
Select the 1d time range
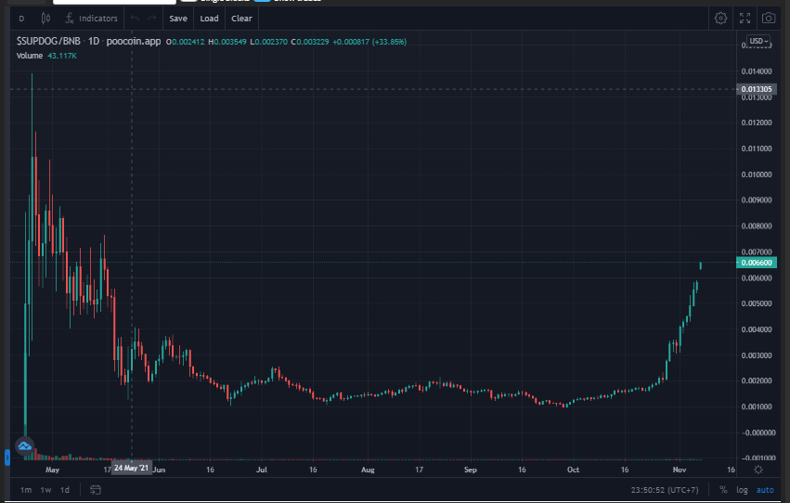[x=64, y=490]
